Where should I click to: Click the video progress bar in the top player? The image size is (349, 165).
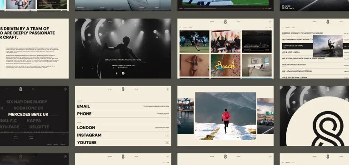(x=222, y=9)
